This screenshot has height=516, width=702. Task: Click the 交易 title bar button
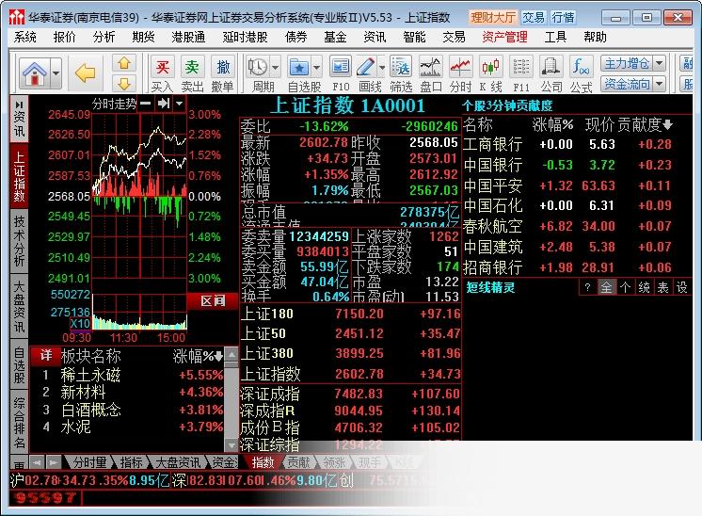(x=534, y=18)
